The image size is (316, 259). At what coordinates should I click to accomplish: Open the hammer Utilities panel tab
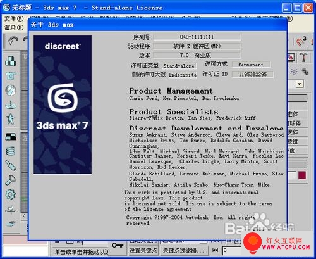303,57
